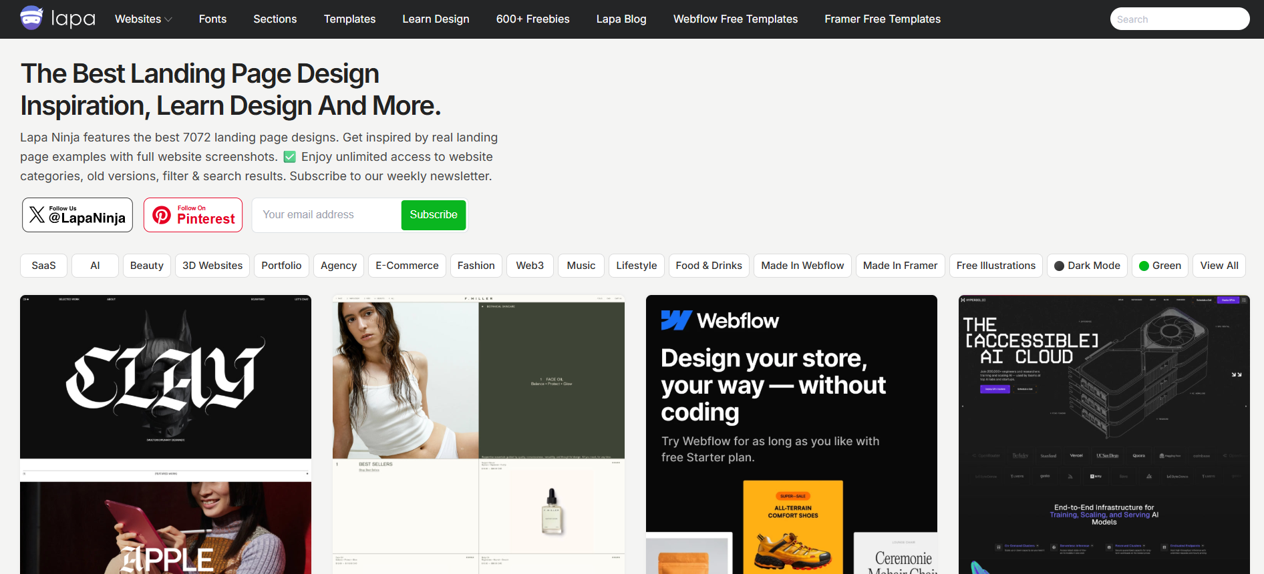Filter by SaaS category
Screen dimensions: 1264x574
43,266
